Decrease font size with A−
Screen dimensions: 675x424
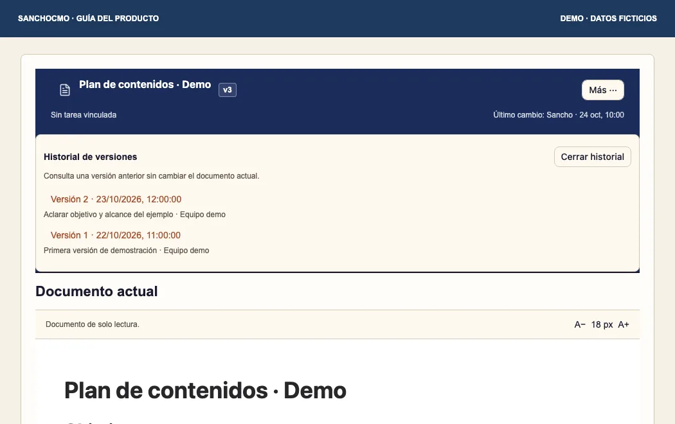click(580, 324)
